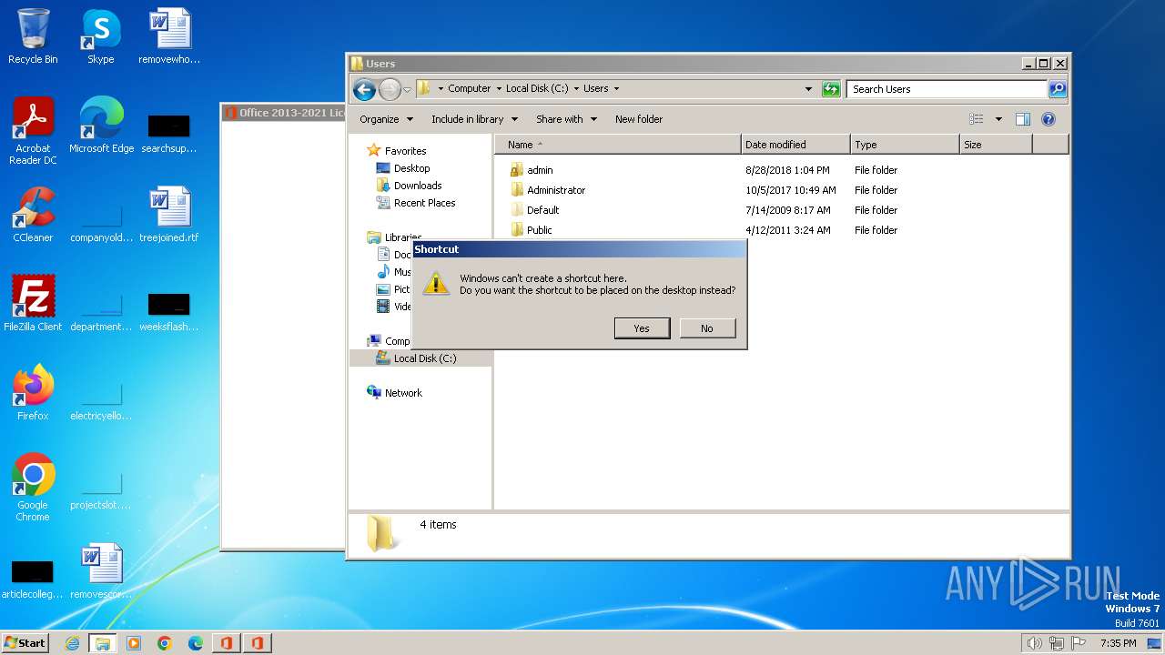Click the Acrobat Reader DC desktop icon
This screenshot has width=1165, height=655.
point(33,131)
